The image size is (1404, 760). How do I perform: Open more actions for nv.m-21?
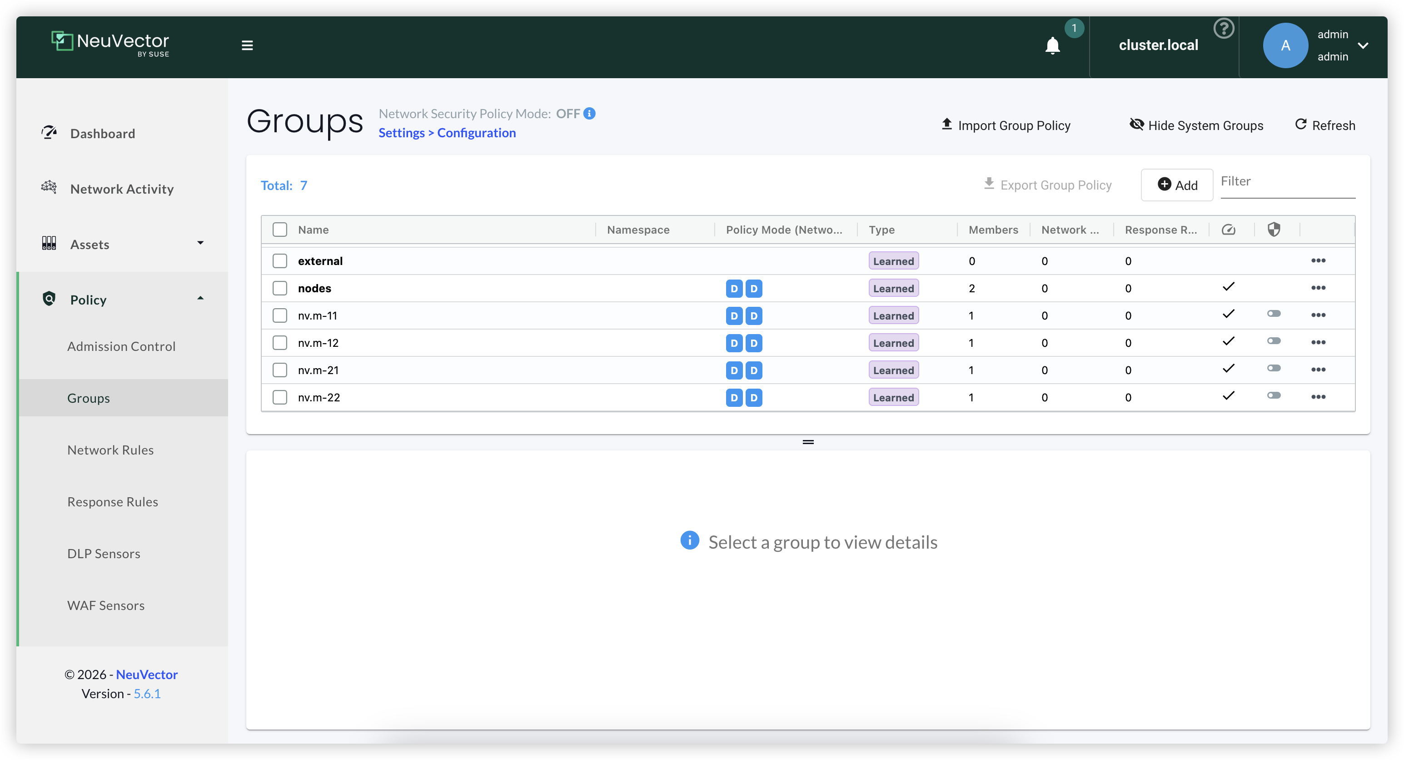pos(1318,370)
